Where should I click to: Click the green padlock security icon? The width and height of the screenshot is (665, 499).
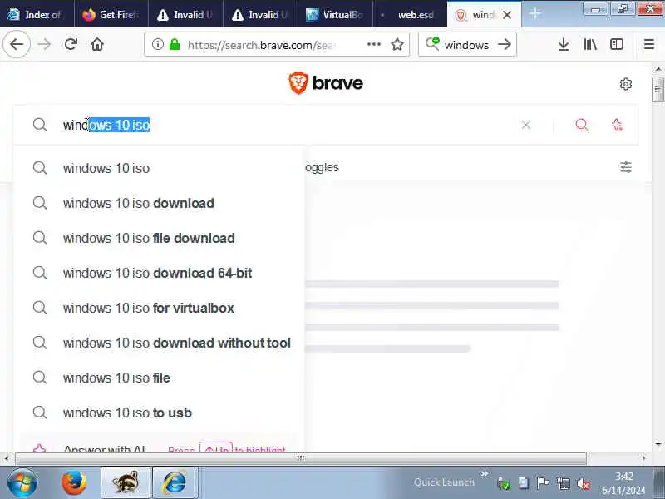click(175, 44)
